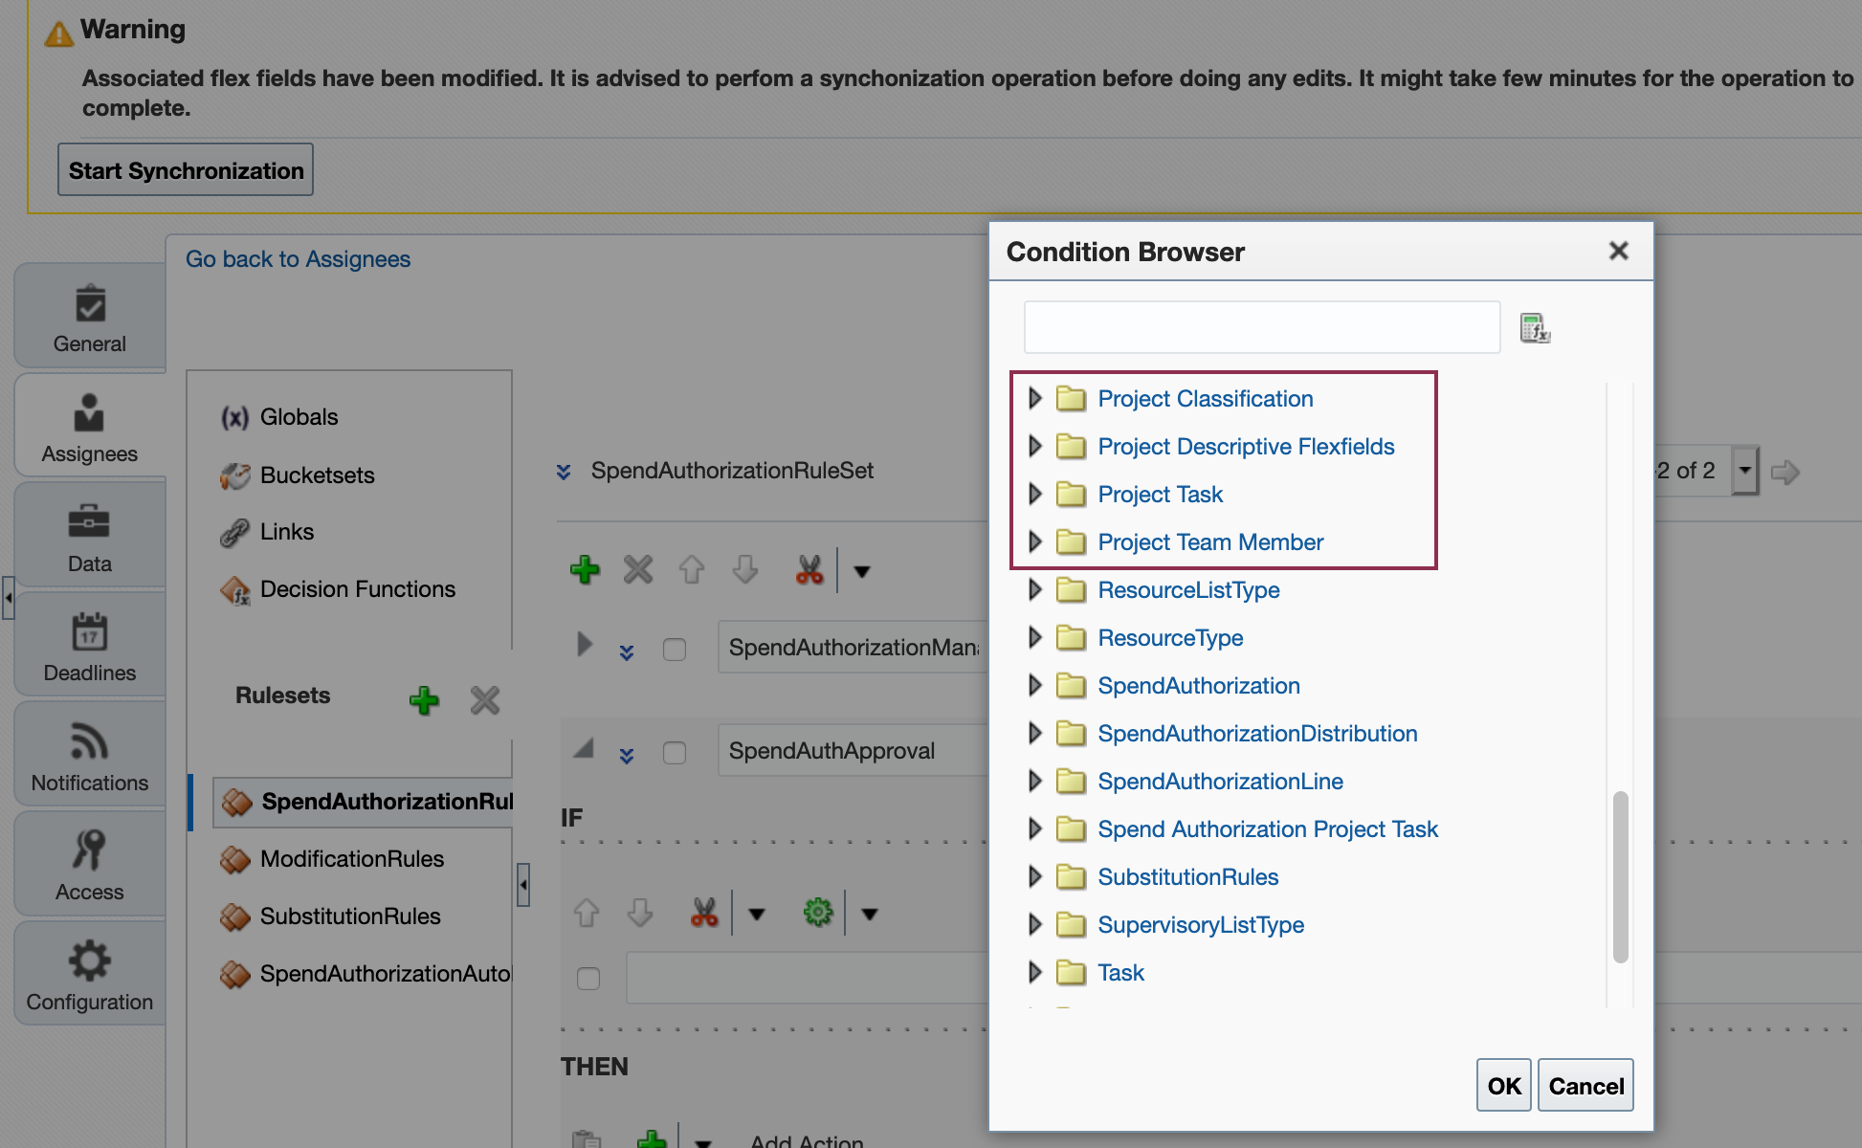1862x1148 pixels.
Task: Click scissors cut icon in rule toolbar
Action: coord(809,570)
